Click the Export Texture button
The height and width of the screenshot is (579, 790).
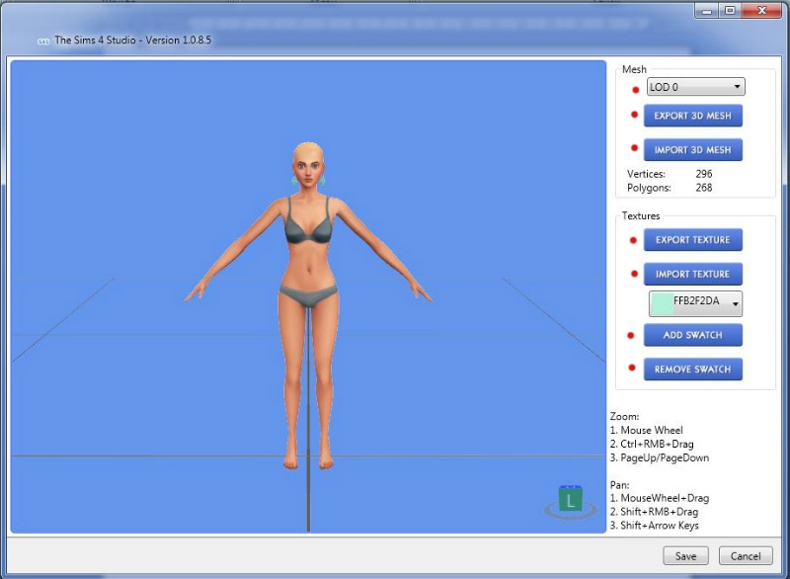coord(693,240)
